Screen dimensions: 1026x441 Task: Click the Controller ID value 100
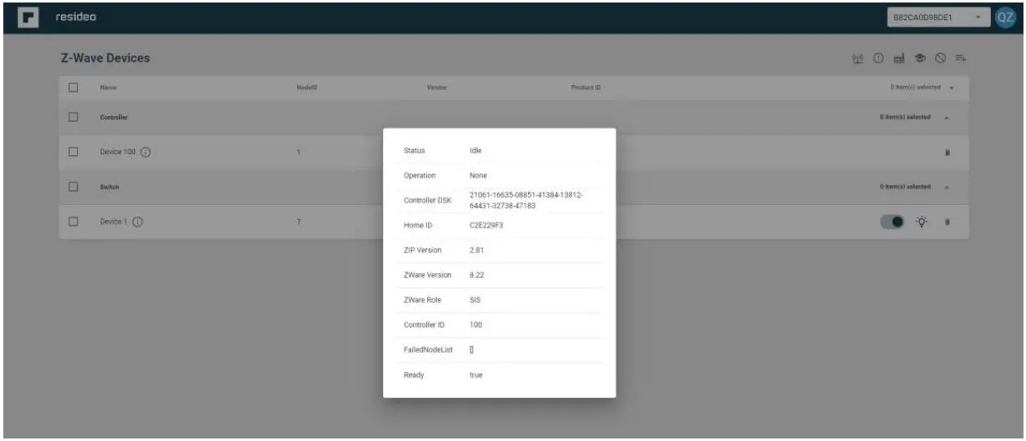pos(475,324)
